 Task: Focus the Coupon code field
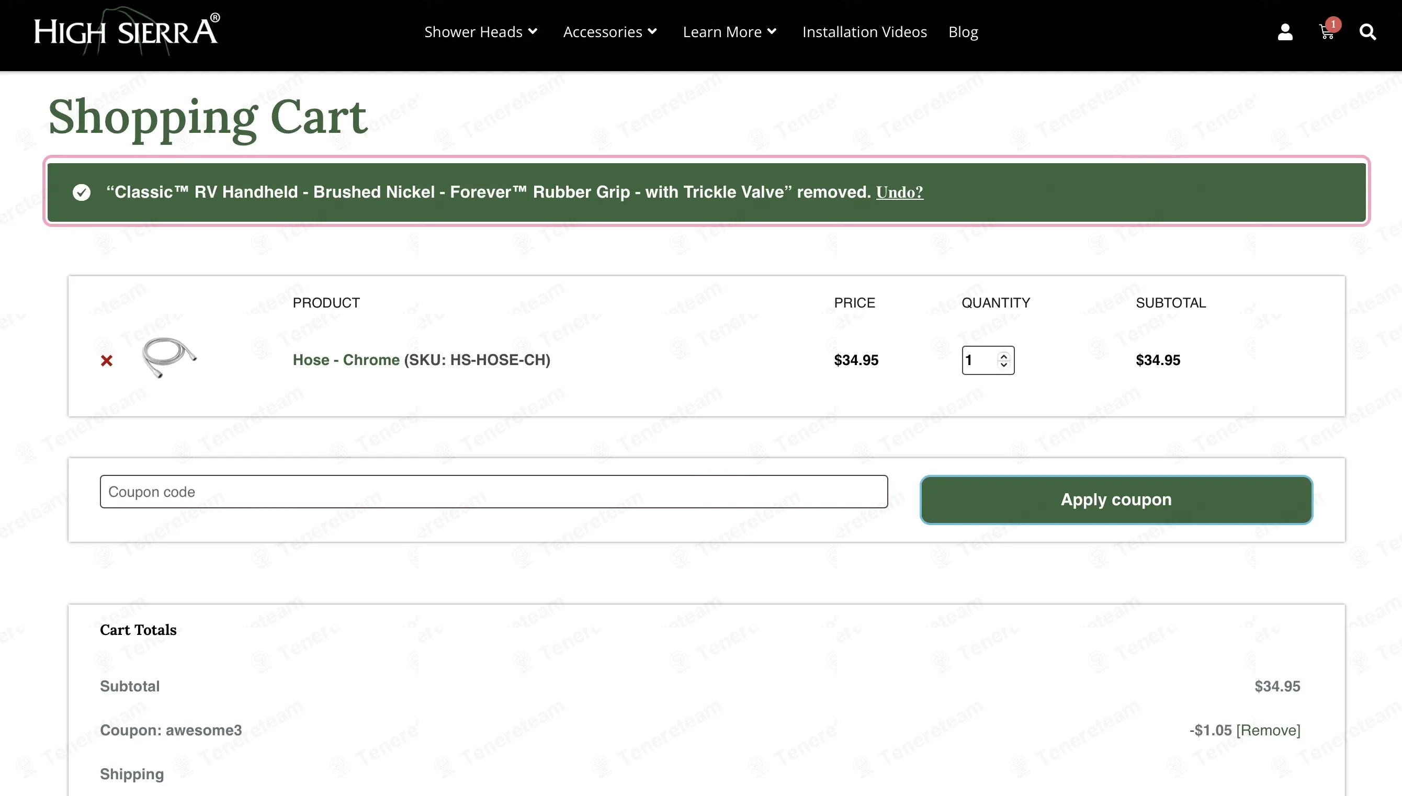[x=494, y=492]
